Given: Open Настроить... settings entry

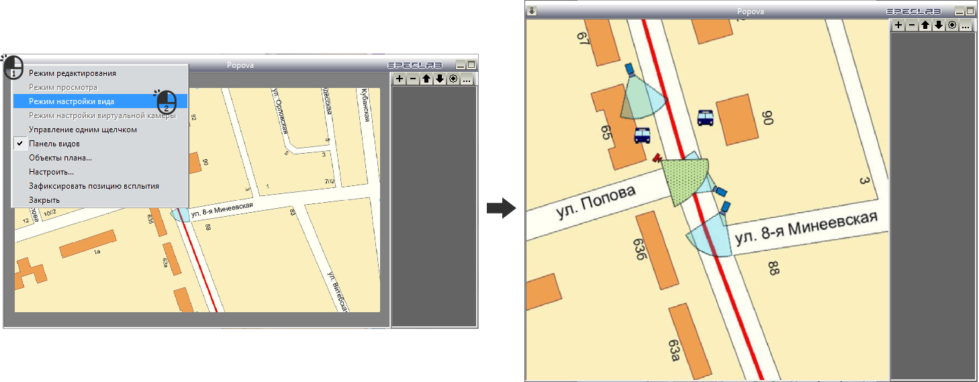Looking at the screenshot, I should [99, 172].
